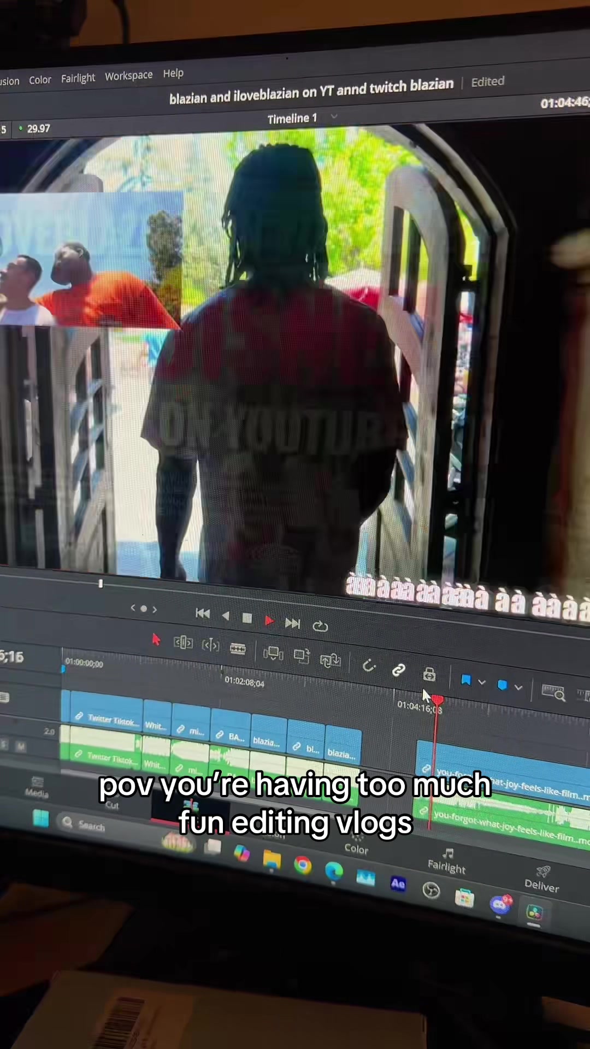This screenshot has height=1049, width=590.
Task: Select the Selection Mode arrow tool
Action: [156, 639]
